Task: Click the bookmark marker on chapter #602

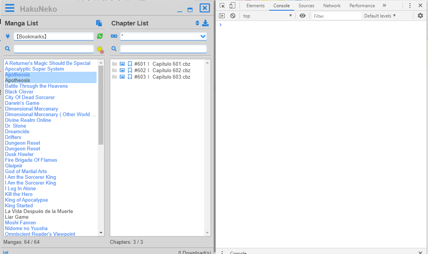Action: point(130,70)
